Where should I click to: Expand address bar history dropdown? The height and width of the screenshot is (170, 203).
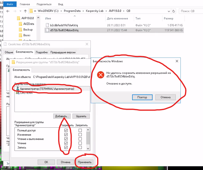(x=169, y=11)
